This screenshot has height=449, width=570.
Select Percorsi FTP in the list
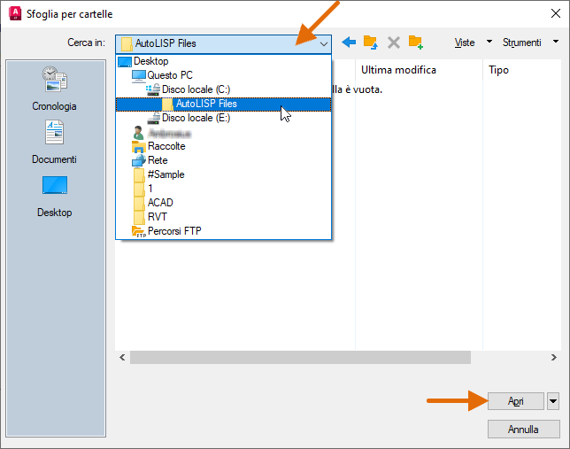(224, 231)
